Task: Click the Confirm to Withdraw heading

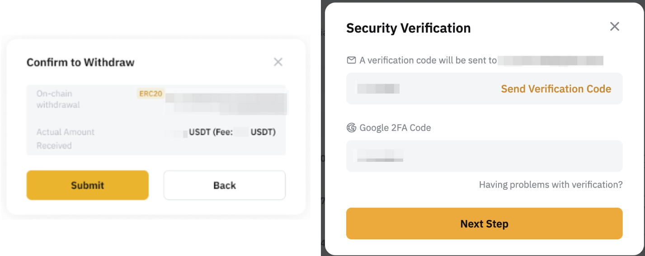Action: (80, 62)
